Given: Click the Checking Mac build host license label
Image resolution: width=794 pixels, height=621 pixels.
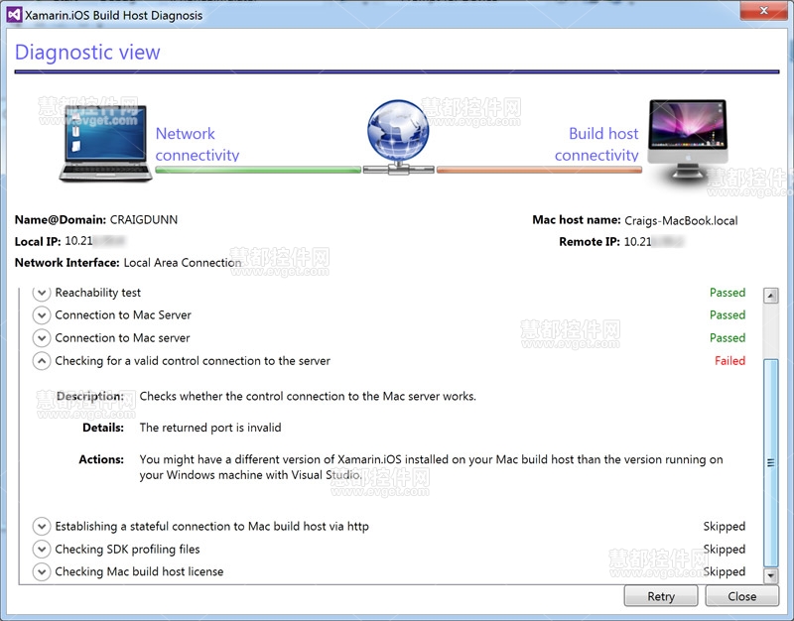Looking at the screenshot, I should 139,572.
